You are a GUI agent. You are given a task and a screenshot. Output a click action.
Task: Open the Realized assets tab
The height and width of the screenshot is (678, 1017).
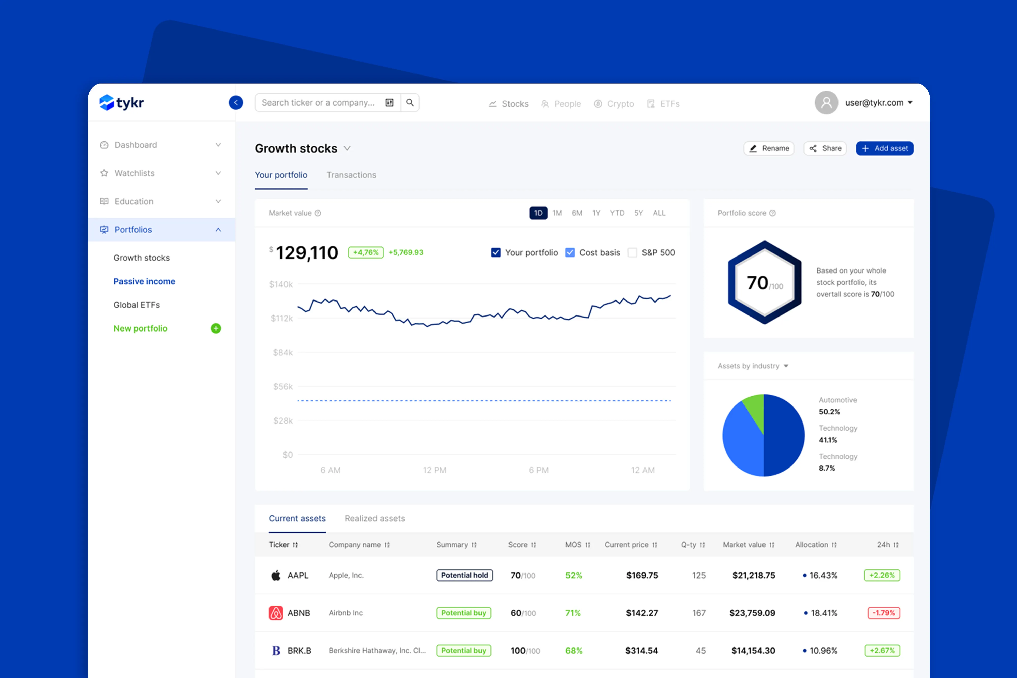tap(375, 518)
